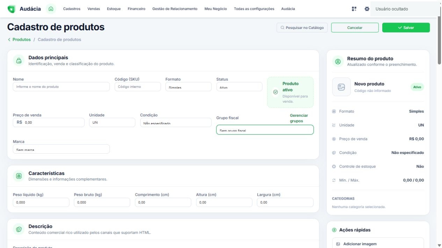The height and width of the screenshot is (248, 442).
Task: Open the settings gear icon
Action: click(x=367, y=9)
